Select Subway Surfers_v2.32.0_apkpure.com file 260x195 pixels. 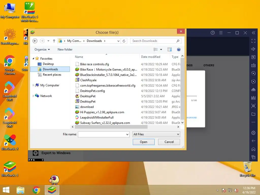coord(105,123)
